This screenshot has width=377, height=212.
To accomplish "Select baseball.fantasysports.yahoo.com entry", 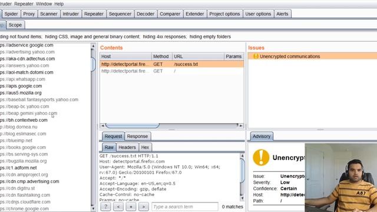I will coord(39,100).
